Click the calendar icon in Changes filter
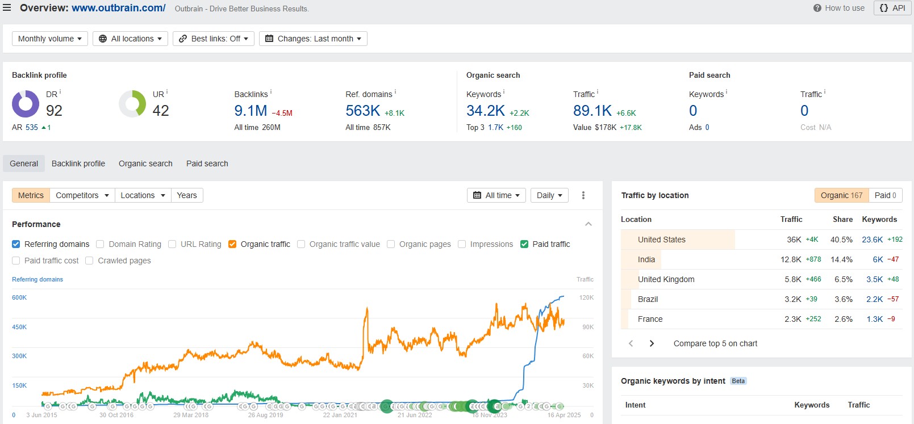The height and width of the screenshot is (424, 914). pos(269,39)
